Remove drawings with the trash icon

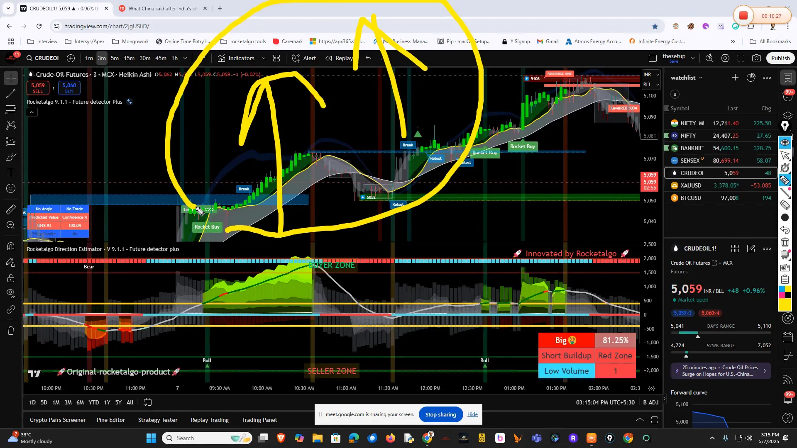click(x=11, y=331)
